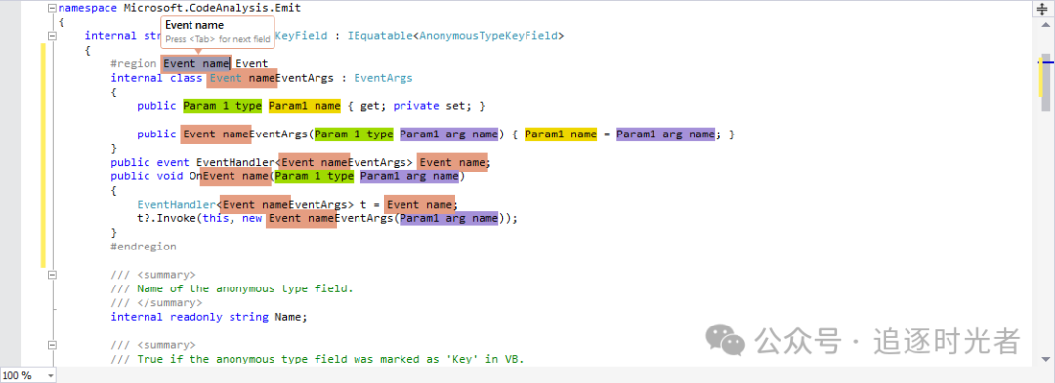Select Event name field in t?.Invoke line
The width and height of the screenshot is (1055, 383).
coord(301,218)
